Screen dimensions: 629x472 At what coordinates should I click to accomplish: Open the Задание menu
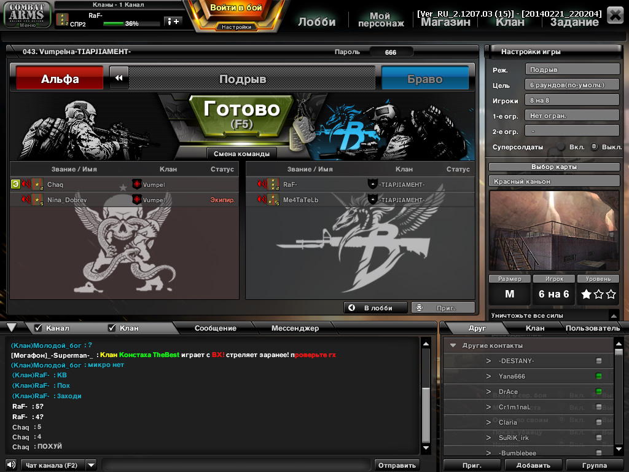click(574, 22)
